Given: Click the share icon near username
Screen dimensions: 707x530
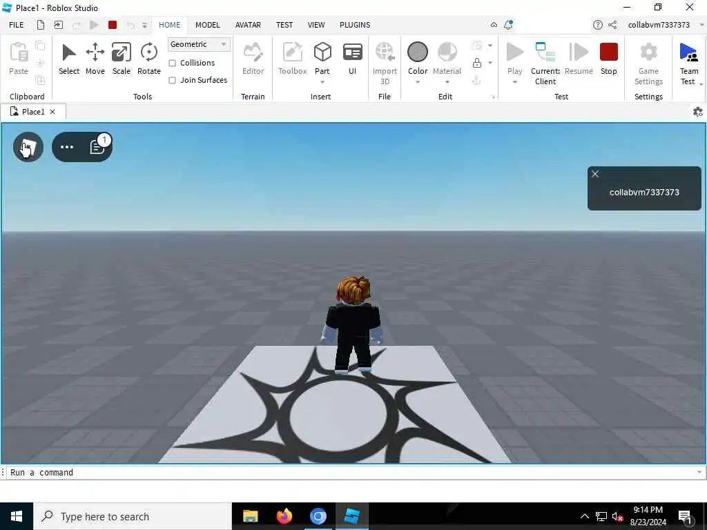Looking at the screenshot, I should (x=612, y=25).
